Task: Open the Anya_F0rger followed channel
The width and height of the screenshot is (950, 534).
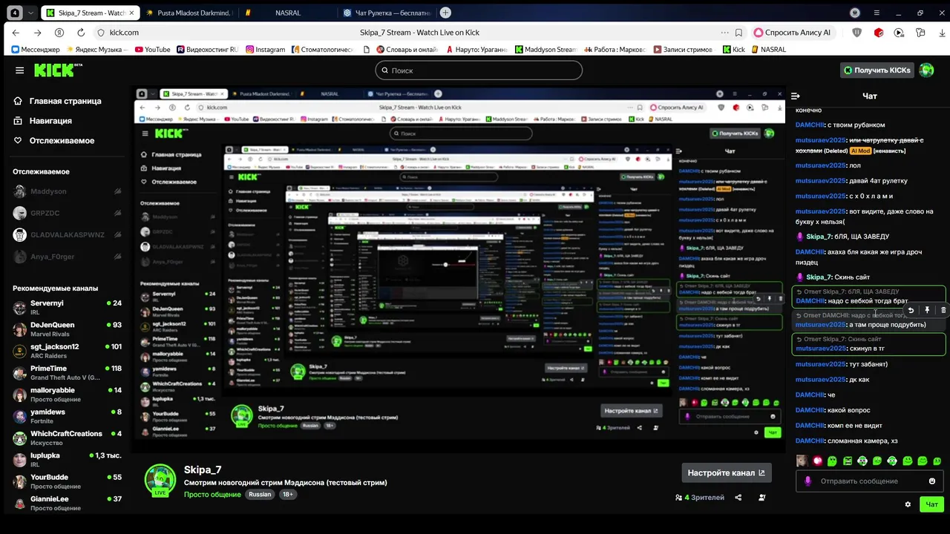Action: 67,257
